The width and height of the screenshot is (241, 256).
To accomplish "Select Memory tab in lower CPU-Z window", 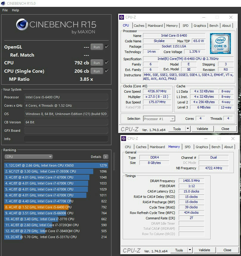I will click(174, 147).
